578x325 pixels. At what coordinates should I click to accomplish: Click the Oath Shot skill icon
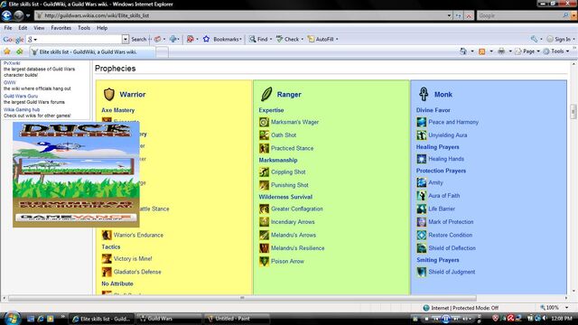264,135
